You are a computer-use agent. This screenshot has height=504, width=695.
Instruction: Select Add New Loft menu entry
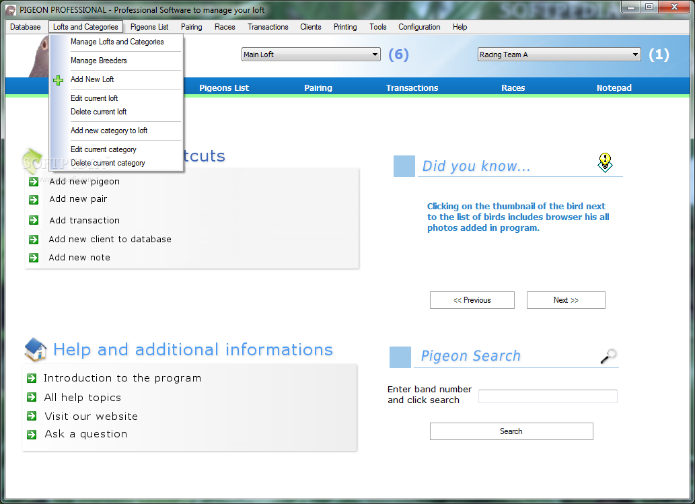tap(116, 79)
